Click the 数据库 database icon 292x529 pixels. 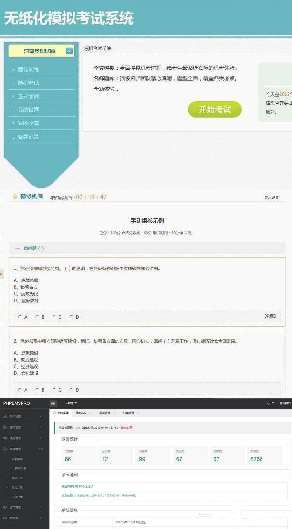point(5,518)
